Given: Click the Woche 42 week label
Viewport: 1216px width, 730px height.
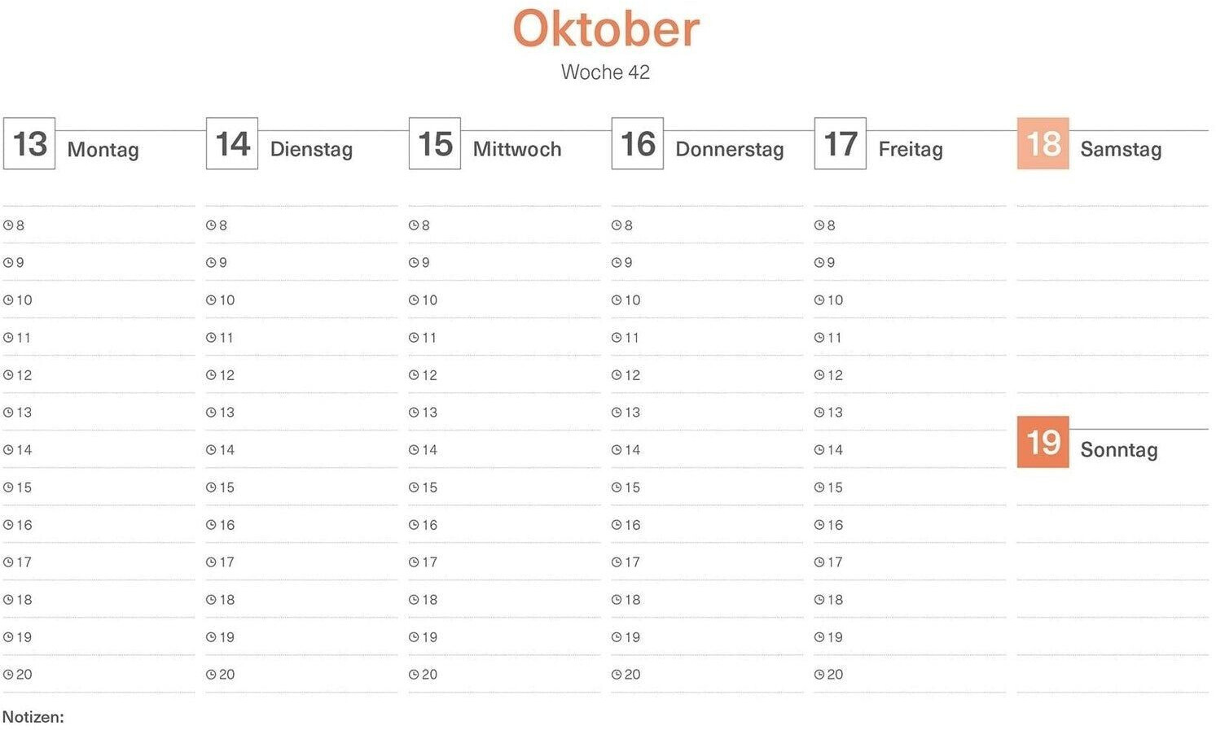Looking at the screenshot, I should pyautogui.click(x=605, y=72).
